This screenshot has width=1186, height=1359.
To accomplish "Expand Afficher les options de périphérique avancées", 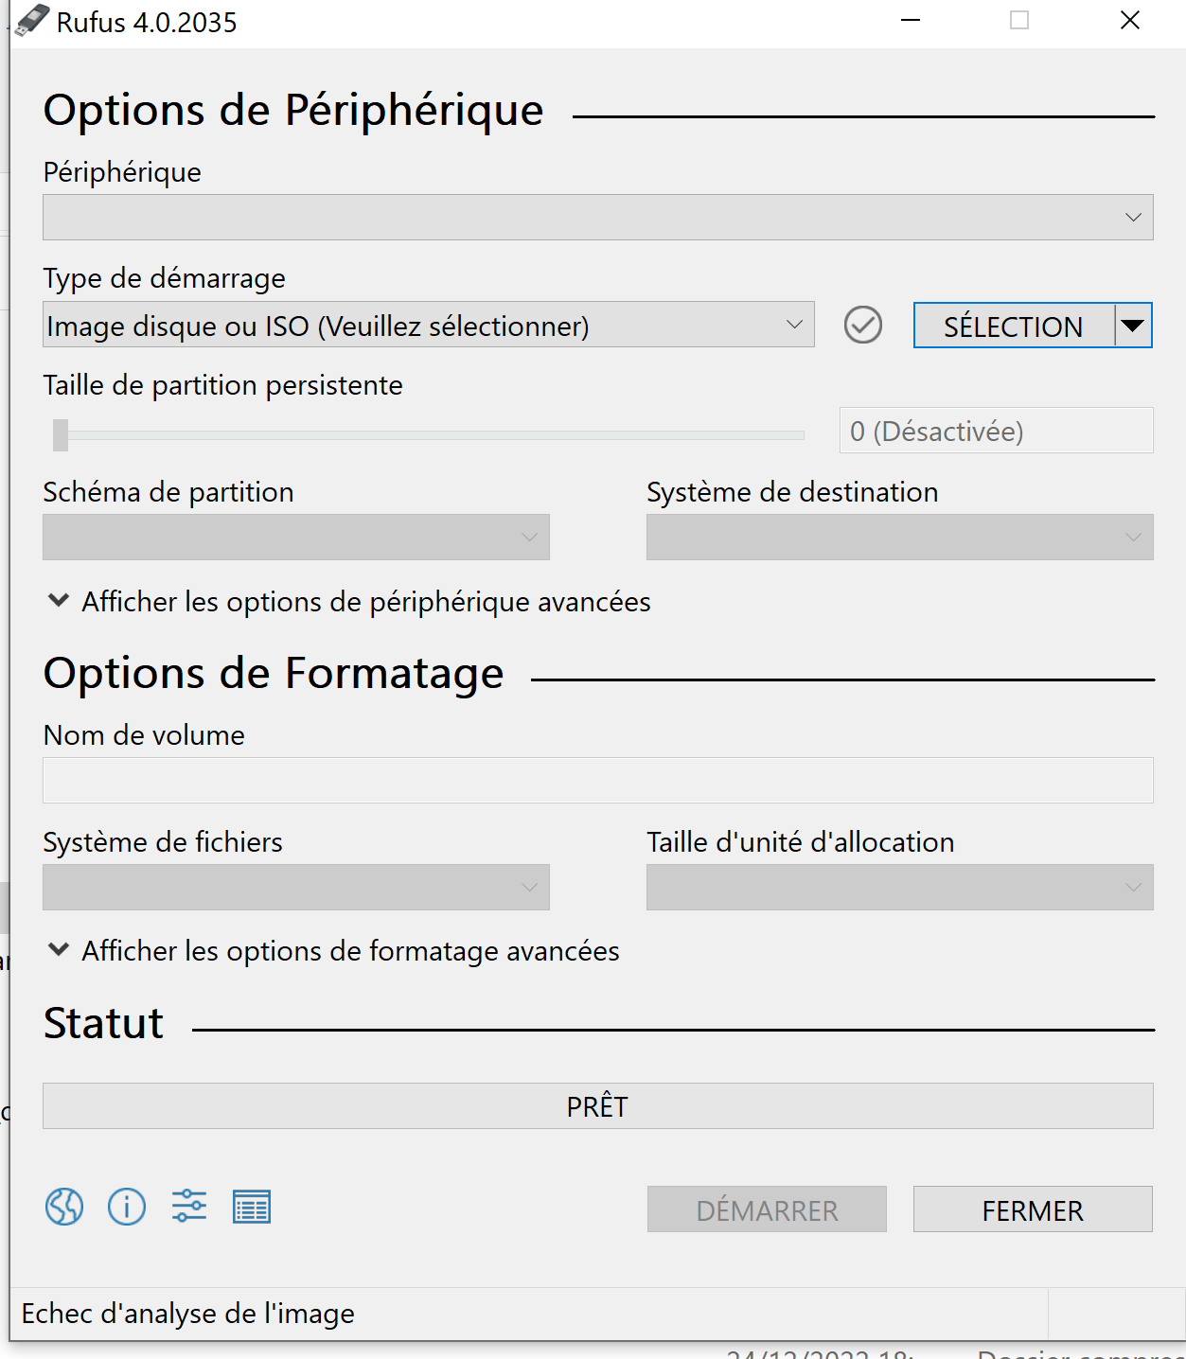I will click(x=348, y=602).
